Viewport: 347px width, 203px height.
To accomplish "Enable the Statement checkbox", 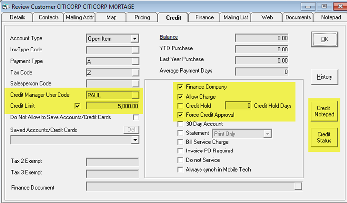I will coord(180,133).
